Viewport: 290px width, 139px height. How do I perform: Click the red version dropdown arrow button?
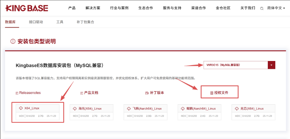point(271,65)
